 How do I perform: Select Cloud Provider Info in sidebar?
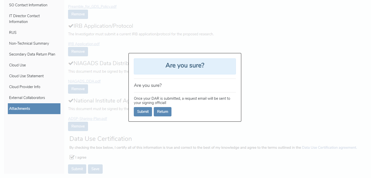(25, 87)
